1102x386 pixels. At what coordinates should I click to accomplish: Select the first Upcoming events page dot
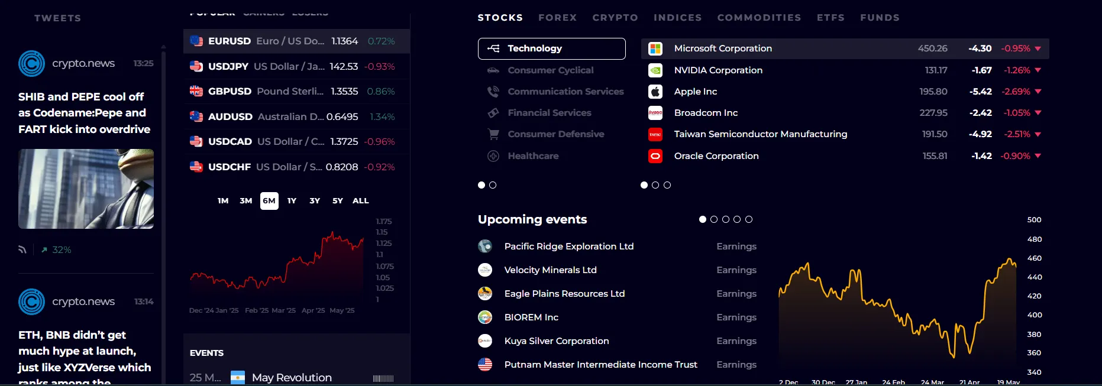(703, 219)
